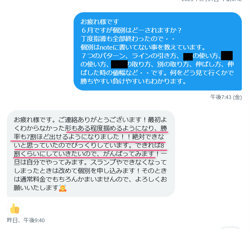Click the last blue line 勝ちやすい負けやすいもわかります。

134,82
